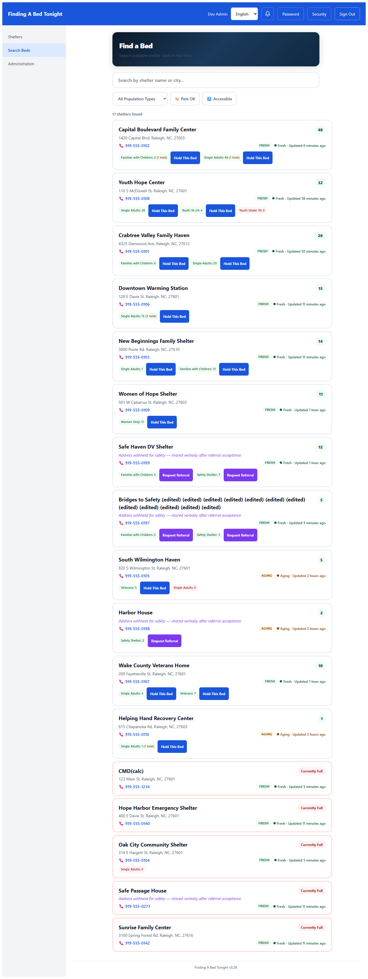Viewport: 368px width, 979px height.
Task: Click phone icon for Safe Haven DV Shelter
Action: (121, 463)
